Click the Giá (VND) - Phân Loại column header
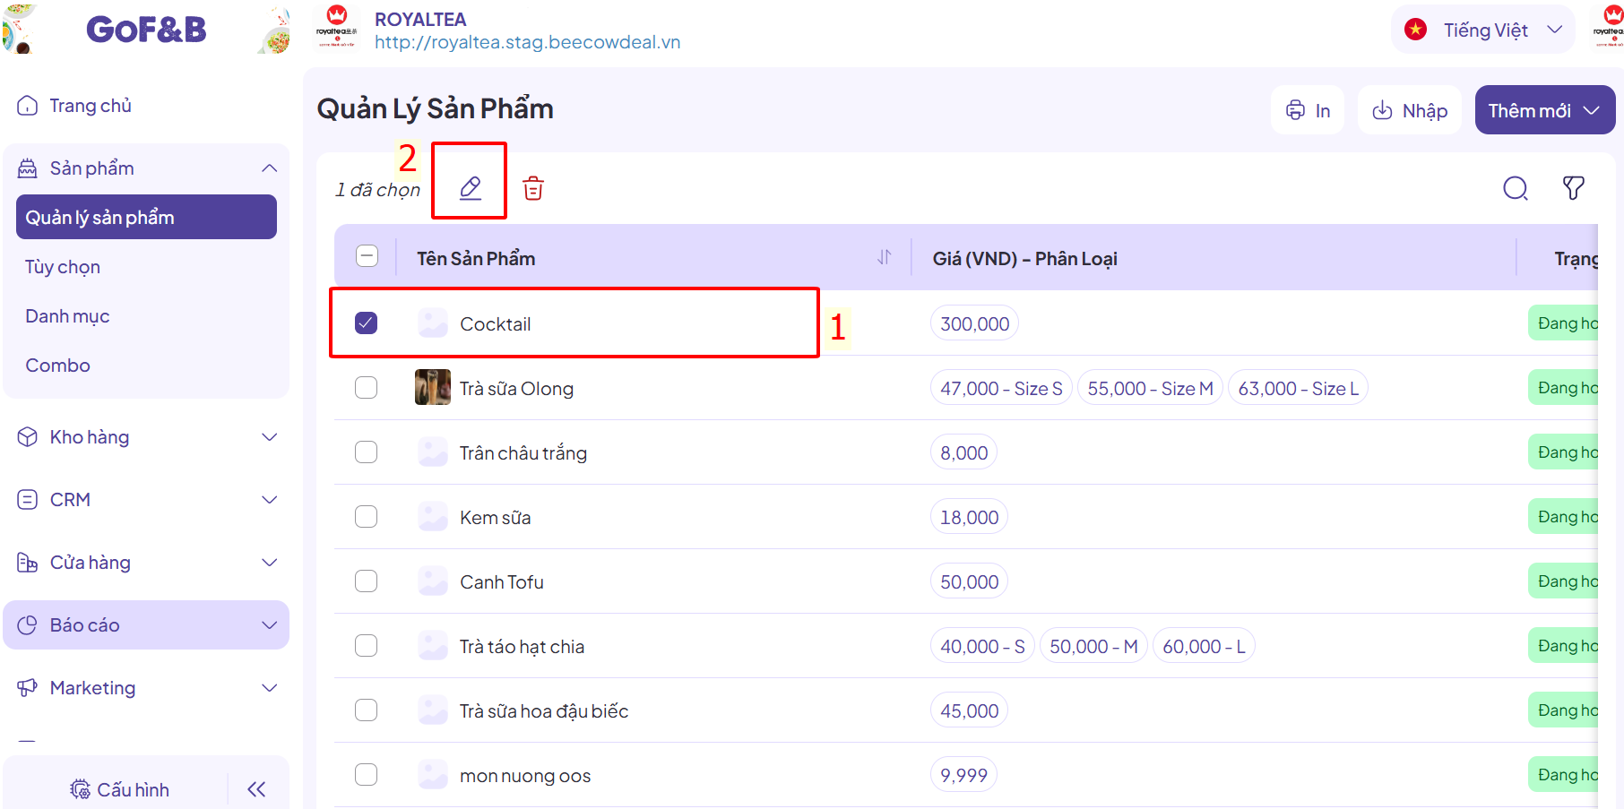This screenshot has height=809, width=1624. [x=1024, y=258]
